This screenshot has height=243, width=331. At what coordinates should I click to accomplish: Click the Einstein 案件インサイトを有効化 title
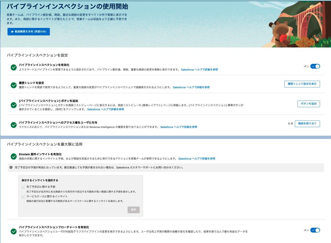click(x=40, y=154)
